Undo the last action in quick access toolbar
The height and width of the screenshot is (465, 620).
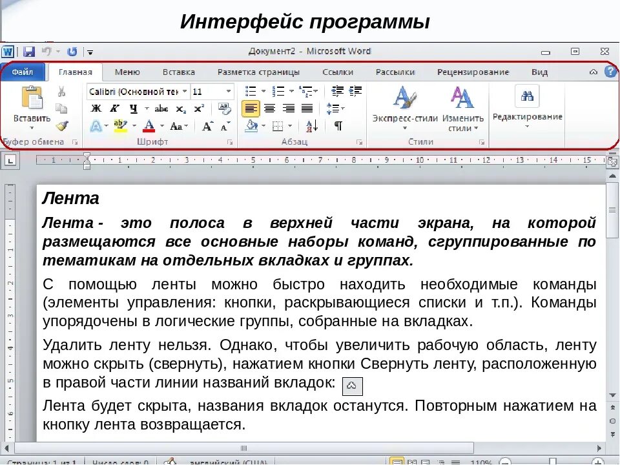pos(46,52)
